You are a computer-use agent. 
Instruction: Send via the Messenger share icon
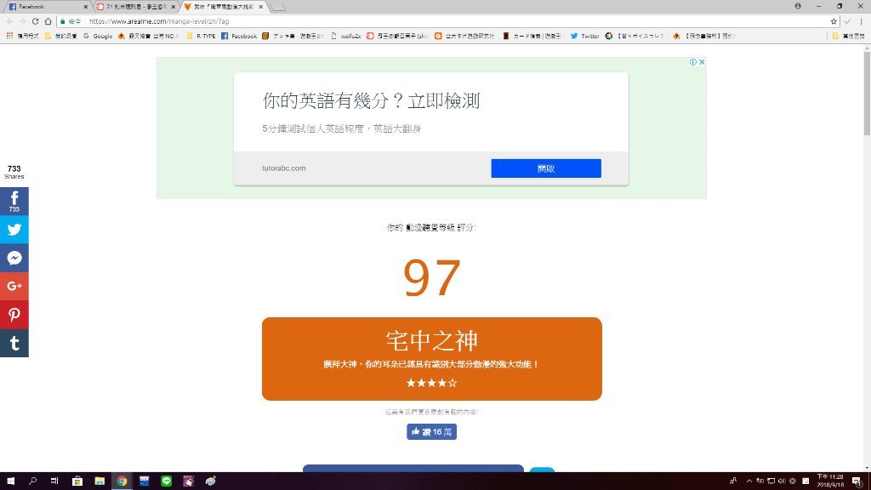click(14, 258)
